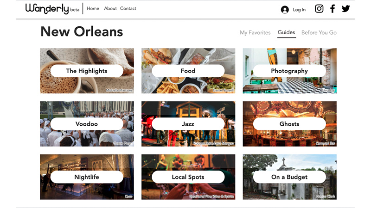Switch to Before You Go tab
This screenshot has width=371, height=208.
click(319, 32)
